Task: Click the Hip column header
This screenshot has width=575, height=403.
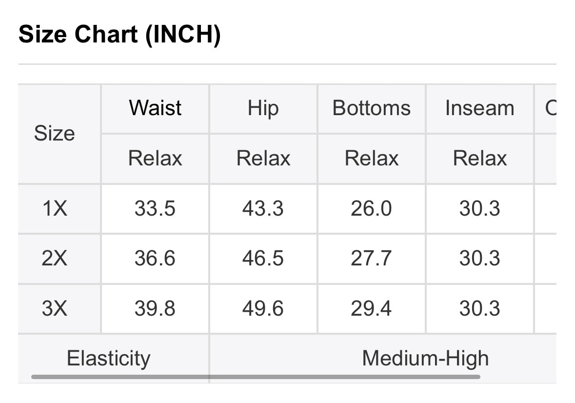Action: pos(263,108)
